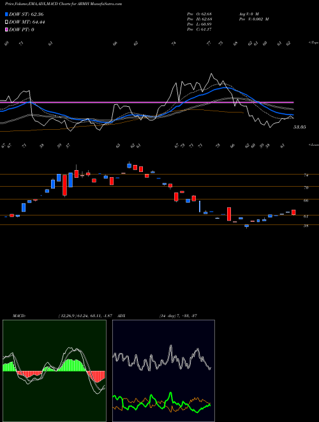The width and height of the screenshot is (319, 422).
Task: Click the 'ADX' panel heading
Action: coord(121,315)
